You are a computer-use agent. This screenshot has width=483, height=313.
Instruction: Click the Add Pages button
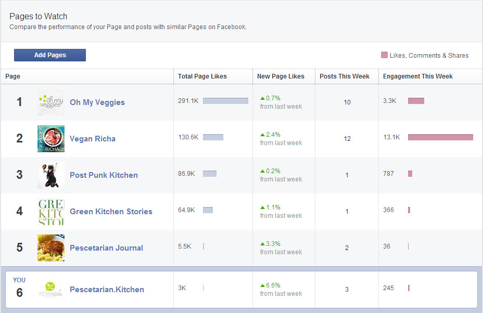click(50, 55)
